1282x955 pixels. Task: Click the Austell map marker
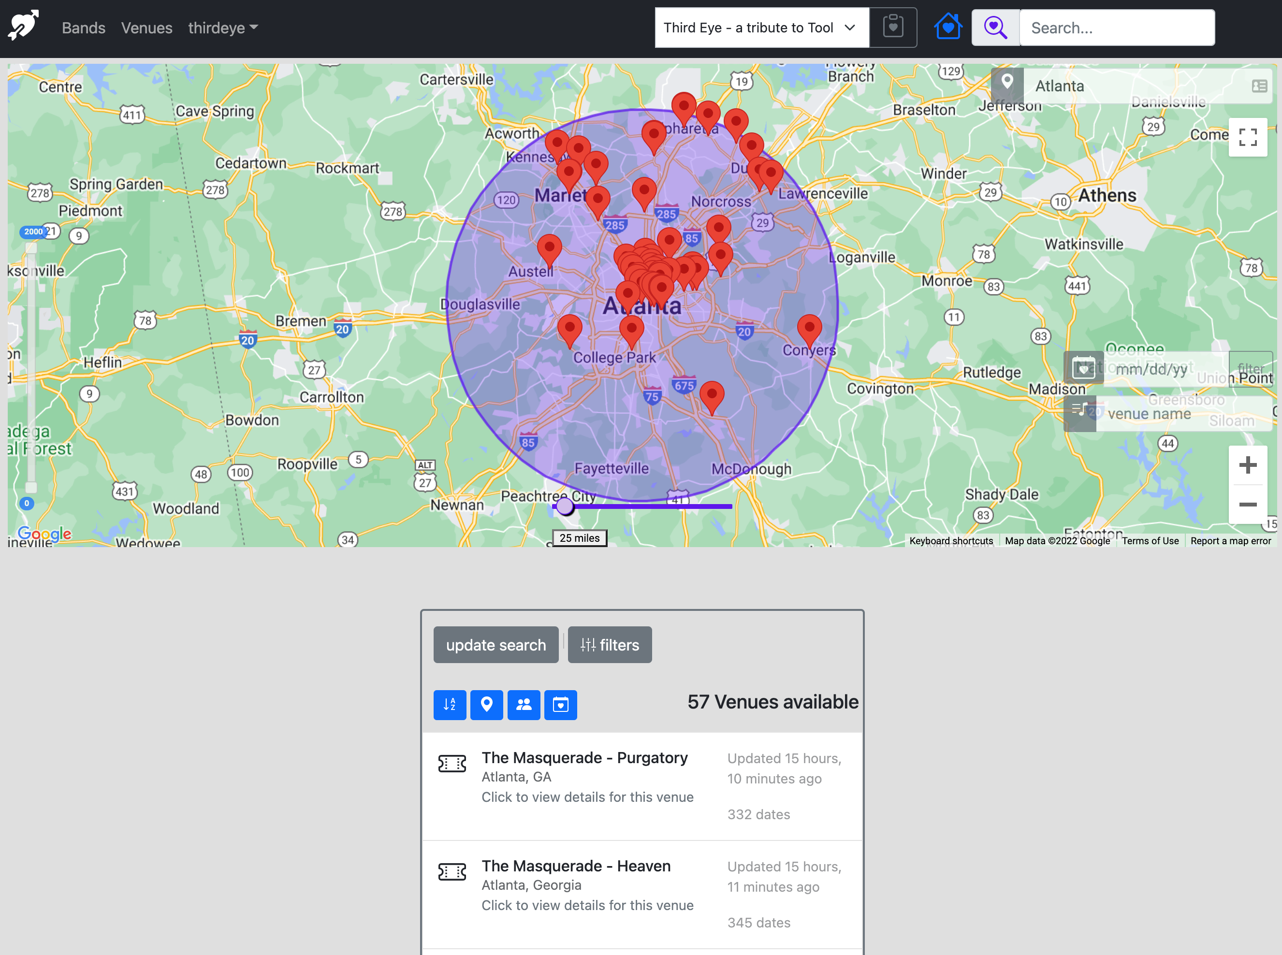click(x=549, y=250)
